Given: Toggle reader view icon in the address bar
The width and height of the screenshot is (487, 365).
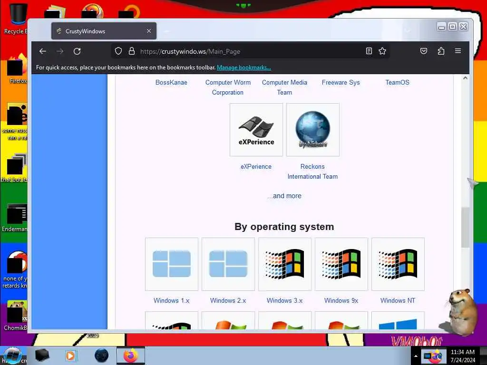Looking at the screenshot, I should click(x=369, y=51).
